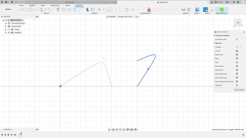Open the MODIFY dropdown menu
Image resolution: width=246 pixels, height=138 pixels.
coord(95,13)
